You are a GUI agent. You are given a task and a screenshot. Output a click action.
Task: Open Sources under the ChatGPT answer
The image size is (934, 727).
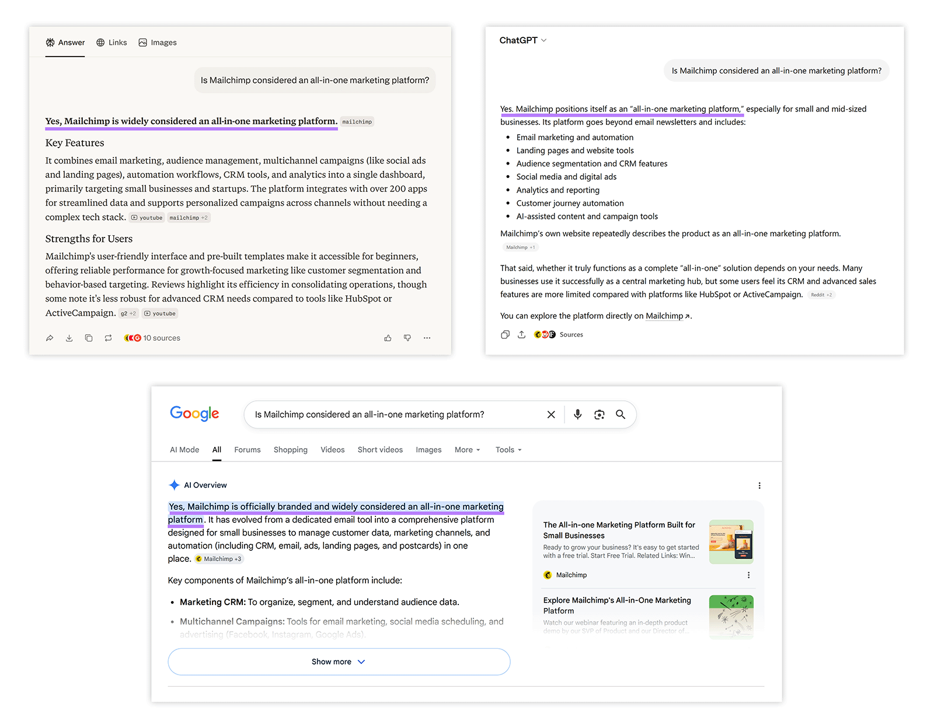(x=559, y=334)
